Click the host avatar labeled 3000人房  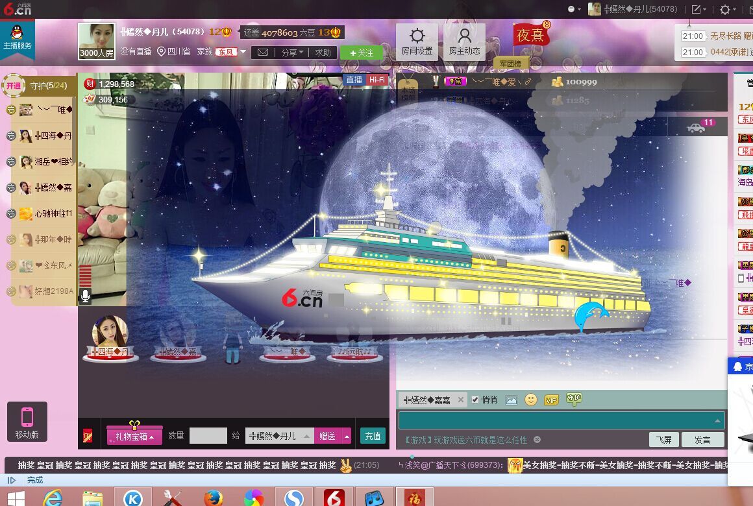pos(97,42)
